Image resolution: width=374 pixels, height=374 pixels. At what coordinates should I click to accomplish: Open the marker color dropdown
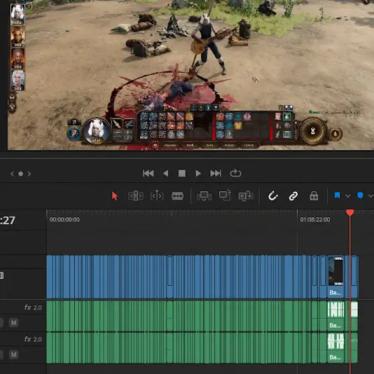pos(371,196)
